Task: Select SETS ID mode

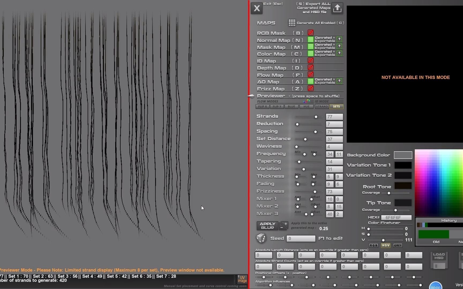Action: (337, 107)
